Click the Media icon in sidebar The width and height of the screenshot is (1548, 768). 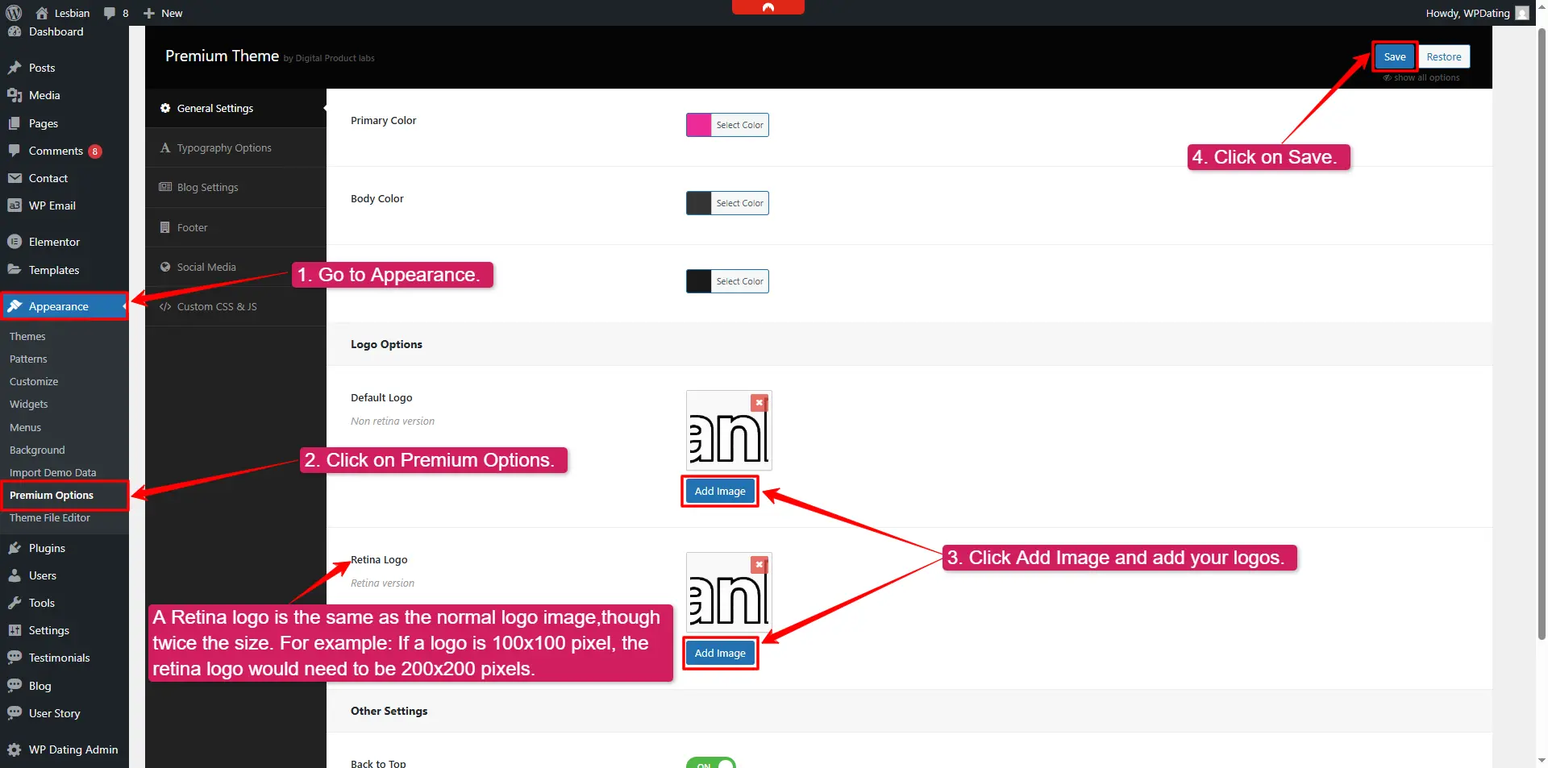pos(15,95)
